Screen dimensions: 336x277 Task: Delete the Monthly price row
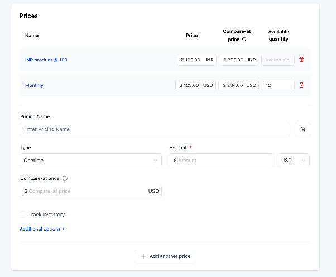pos(301,85)
